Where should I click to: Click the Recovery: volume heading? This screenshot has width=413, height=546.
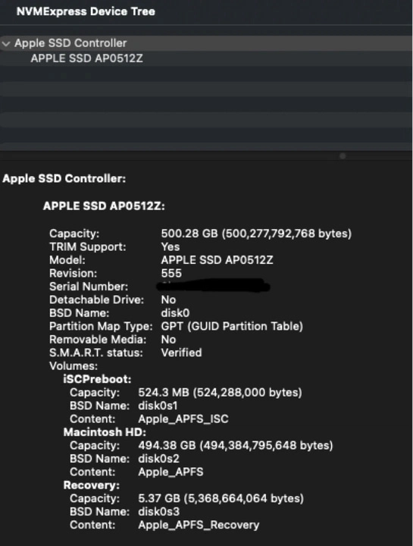92,485
